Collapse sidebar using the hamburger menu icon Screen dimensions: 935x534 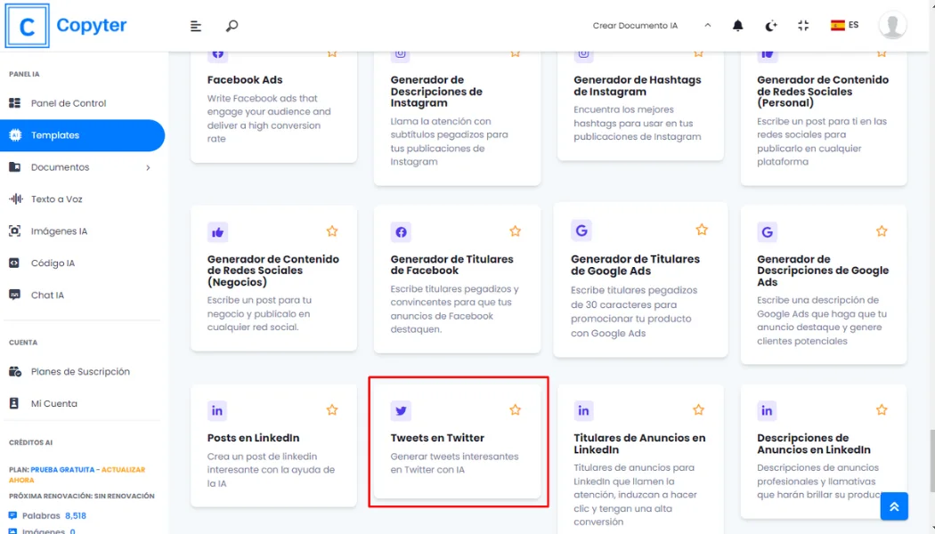196,26
